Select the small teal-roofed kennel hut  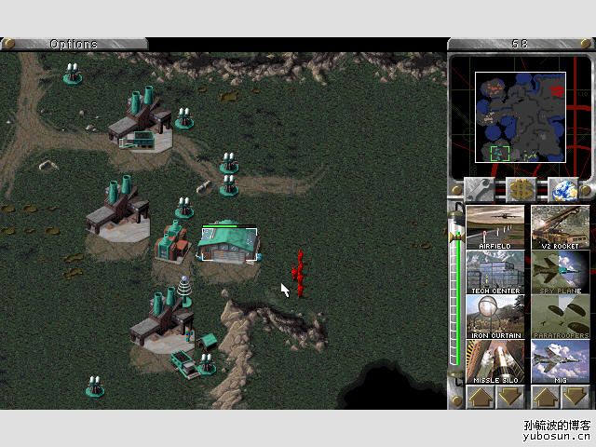(208, 341)
